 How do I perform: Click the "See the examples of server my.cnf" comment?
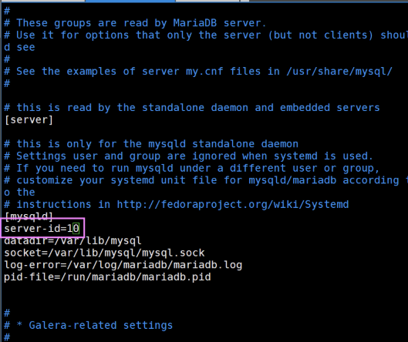coord(198,72)
